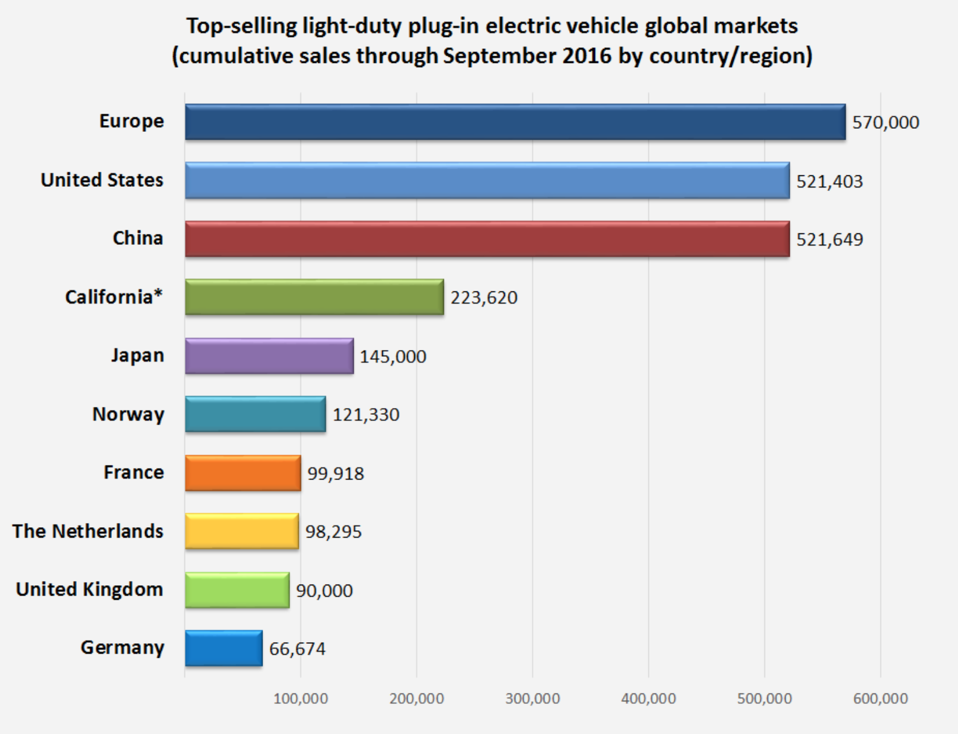Click the 'France' category label
Viewport: 958px width, 734px height.
pyautogui.click(x=134, y=472)
